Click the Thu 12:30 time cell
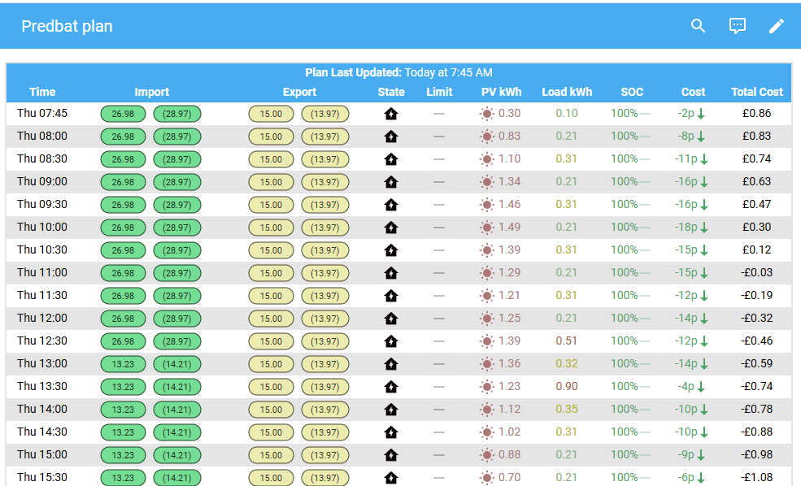The height and width of the screenshot is (486, 801). [42, 341]
